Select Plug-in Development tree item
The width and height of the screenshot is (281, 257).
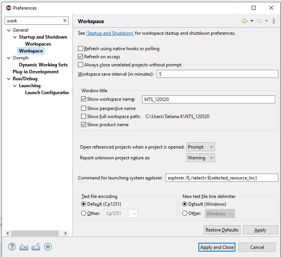pyautogui.click(x=36, y=72)
